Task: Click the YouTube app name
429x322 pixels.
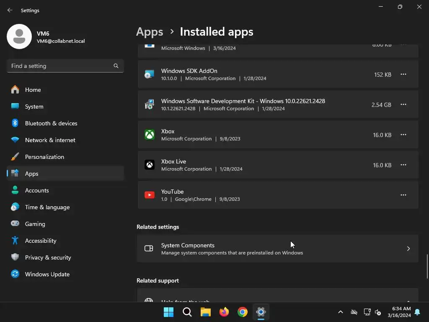Action: pyautogui.click(x=172, y=192)
